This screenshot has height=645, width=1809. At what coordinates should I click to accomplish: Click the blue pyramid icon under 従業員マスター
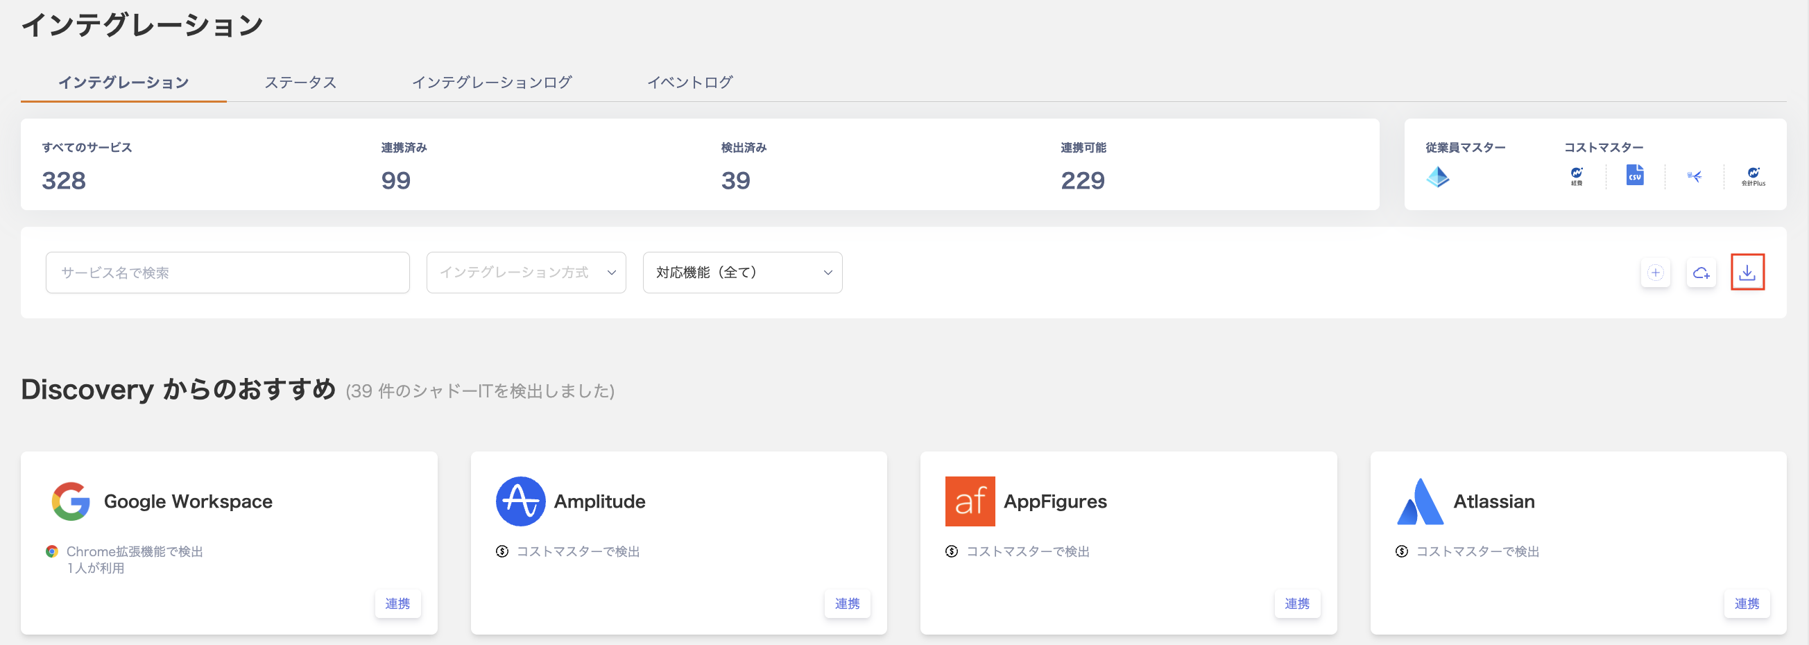[1437, 176]
